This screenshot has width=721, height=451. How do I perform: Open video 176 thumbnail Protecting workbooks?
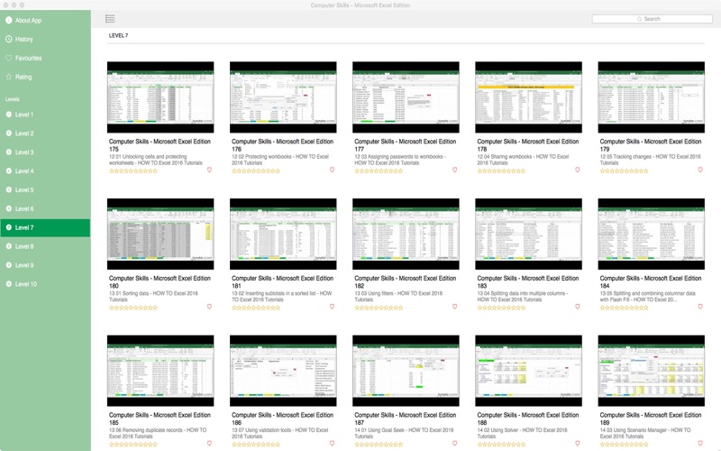(283, 97)
